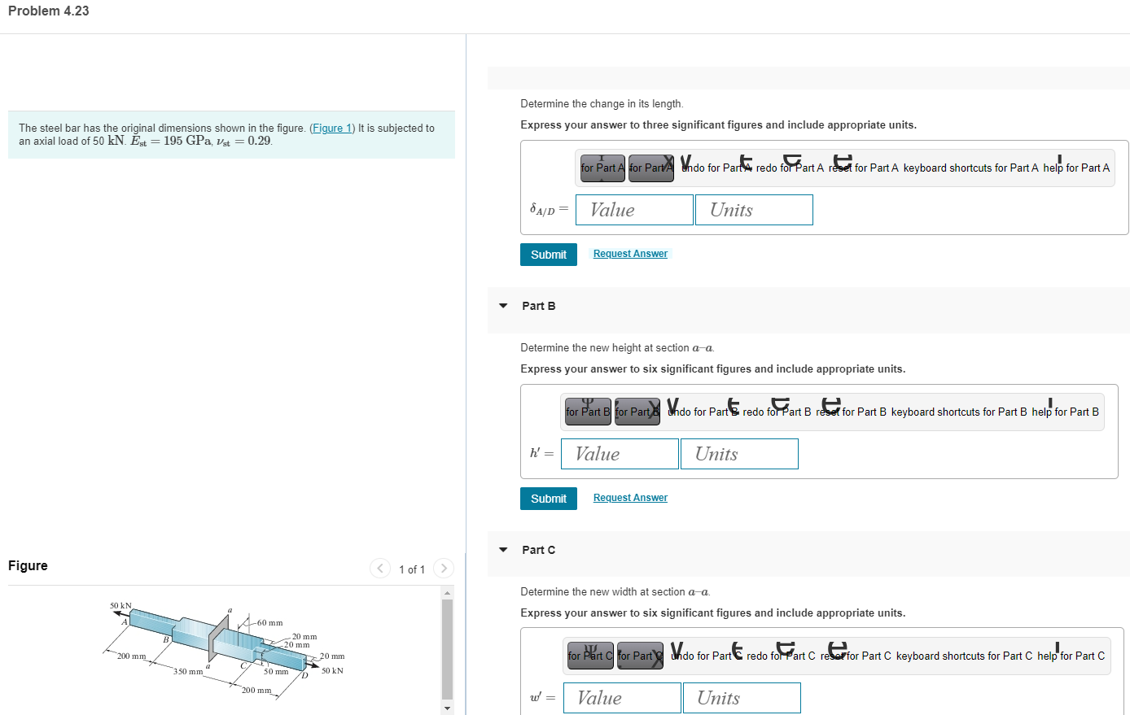
Task: Click the second gray 'for Part C' toolbar button
Action: coord(640,656)
